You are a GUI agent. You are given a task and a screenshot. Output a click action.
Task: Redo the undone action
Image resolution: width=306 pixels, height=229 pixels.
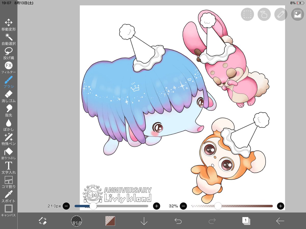[x=212, y=221]
